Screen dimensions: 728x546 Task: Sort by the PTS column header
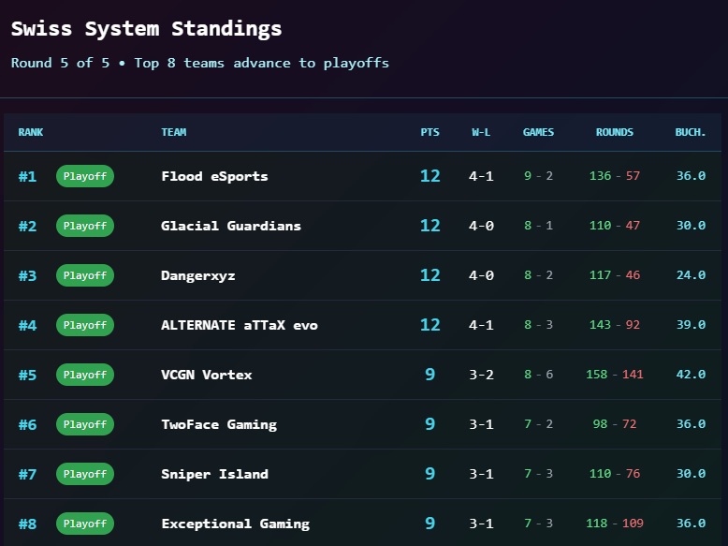pos(430,132)
